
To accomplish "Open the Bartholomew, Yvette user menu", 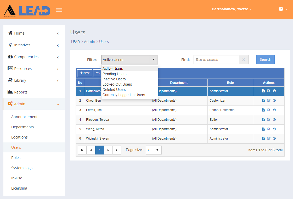I will 232,9.
